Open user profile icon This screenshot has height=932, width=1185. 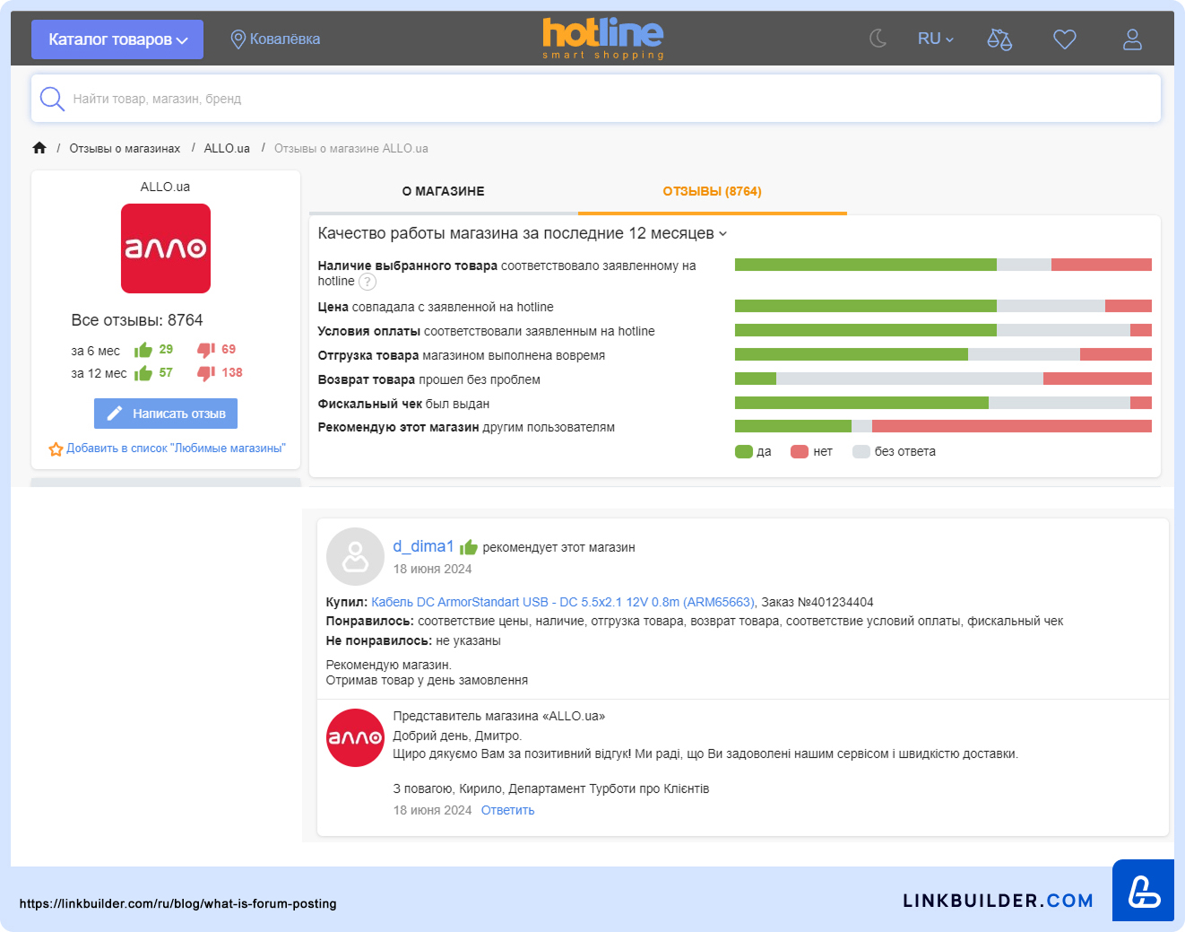tap(1133, 39)
